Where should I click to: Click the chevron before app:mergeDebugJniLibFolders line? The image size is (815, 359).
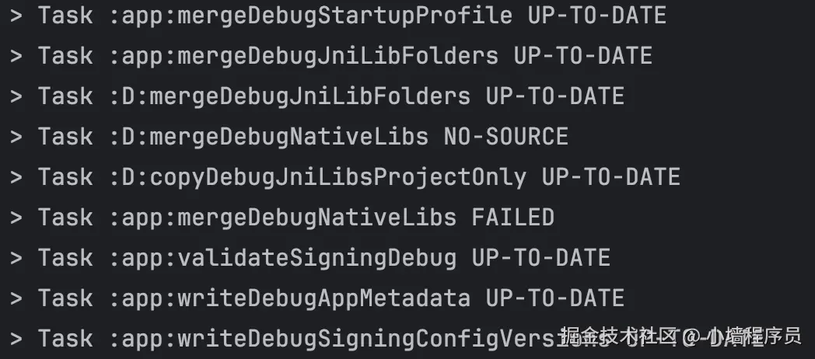(x=16, y=56)
